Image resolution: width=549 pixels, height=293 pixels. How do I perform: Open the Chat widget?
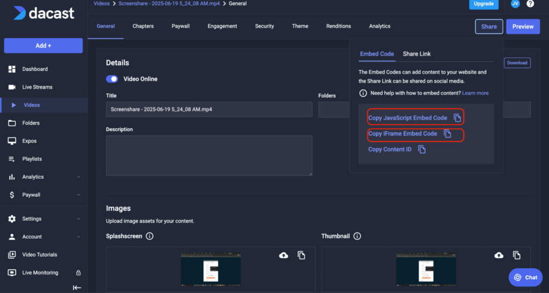coord(525,277)
